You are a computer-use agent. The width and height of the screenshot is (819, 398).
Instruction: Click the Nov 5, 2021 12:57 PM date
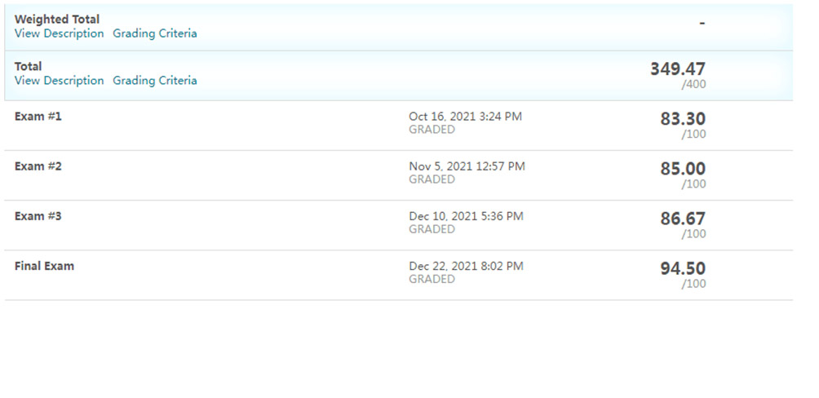(467, 166)
